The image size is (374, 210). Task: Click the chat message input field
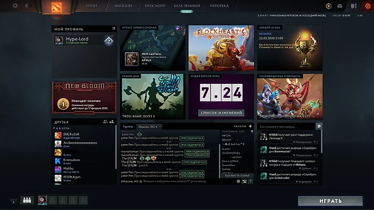click(x=178, y=181)
